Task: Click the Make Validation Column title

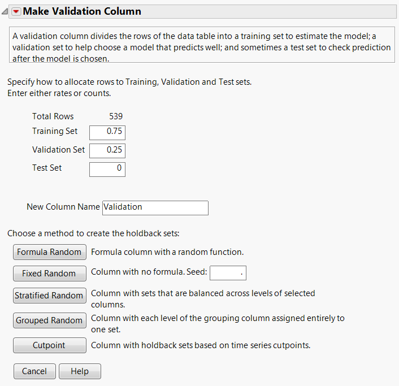Action: click(82, 11)
